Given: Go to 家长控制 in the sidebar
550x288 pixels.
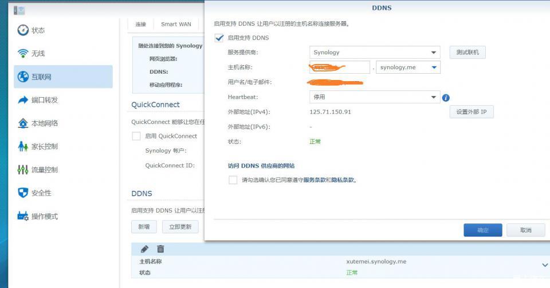Looking at the screenshot, I should click(45, 146).
